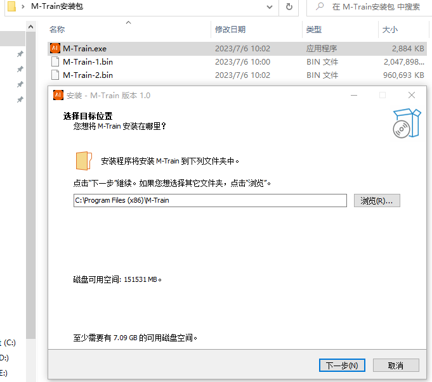Click the first pin icon in sidebar
This screenshot has width=432, height=382.
pos(20,54)
